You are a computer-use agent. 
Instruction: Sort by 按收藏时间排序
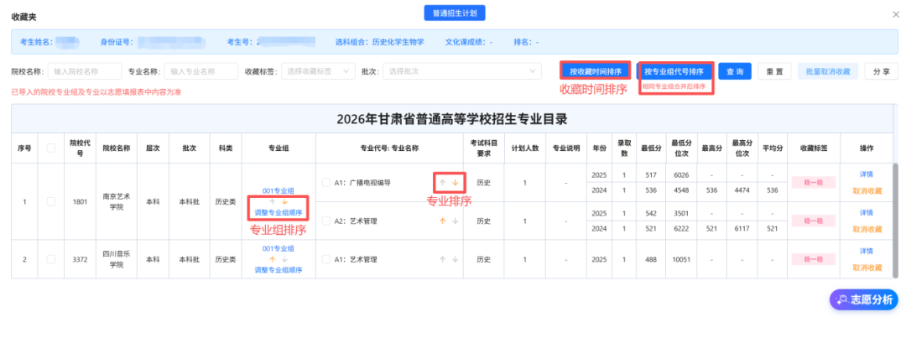coord(595,71)
